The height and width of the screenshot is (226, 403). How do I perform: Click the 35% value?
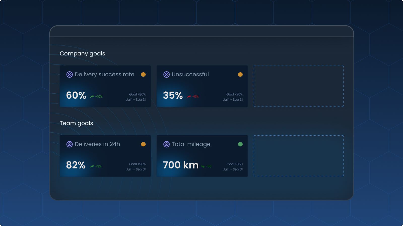click(x=173, y=95)
